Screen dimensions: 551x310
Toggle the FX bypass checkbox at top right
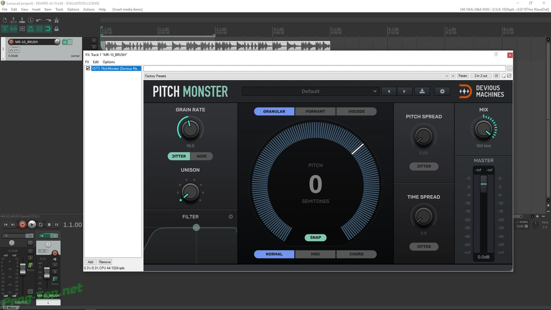click(509, 76)
